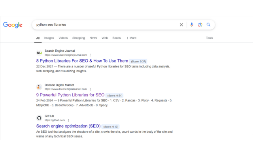Click the Google logo
The height and width of the screenshot is (158, 253).
(x=13, y=25)
